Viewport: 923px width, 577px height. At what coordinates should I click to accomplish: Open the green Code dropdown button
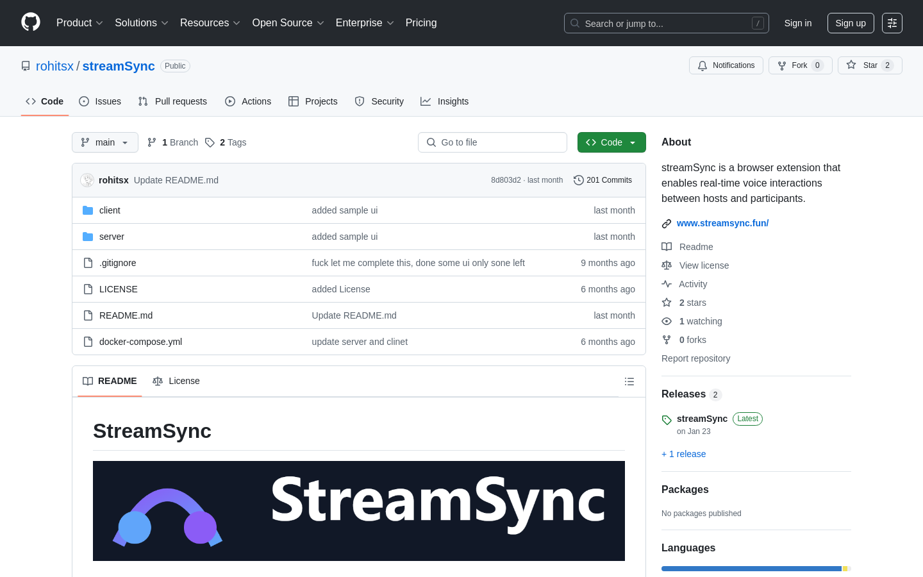click(611, 142)
